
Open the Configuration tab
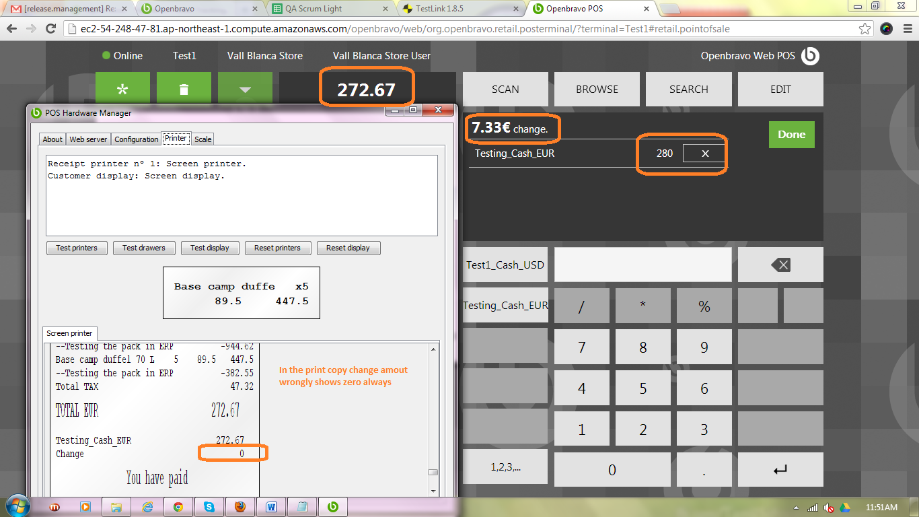[x=137, y=139]
